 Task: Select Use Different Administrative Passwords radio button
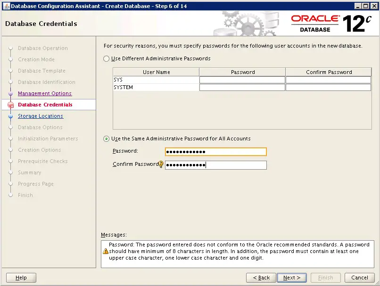106,58
